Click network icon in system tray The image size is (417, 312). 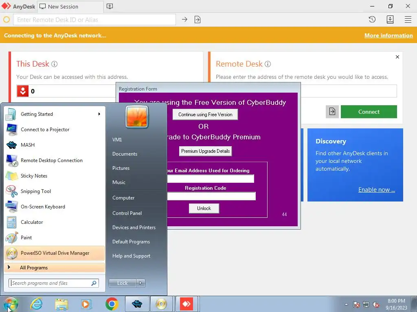[366, 304]
